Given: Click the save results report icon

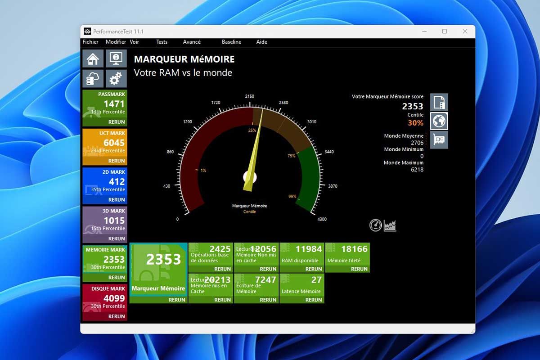Looking at the screenshot, I should (x=439, y=103).
